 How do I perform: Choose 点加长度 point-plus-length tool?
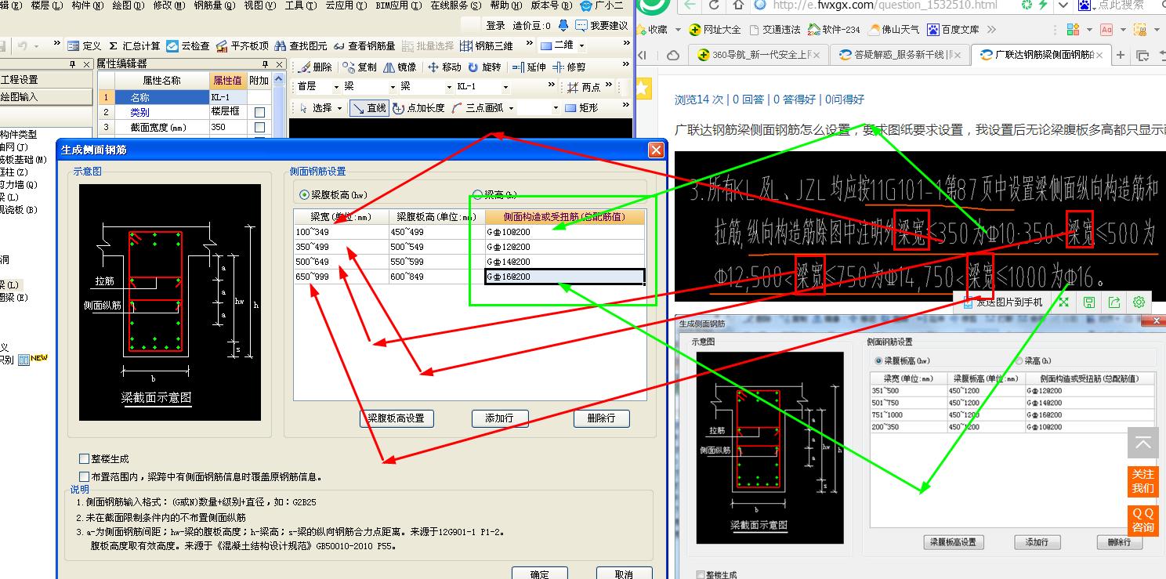[x=418, y=108]
